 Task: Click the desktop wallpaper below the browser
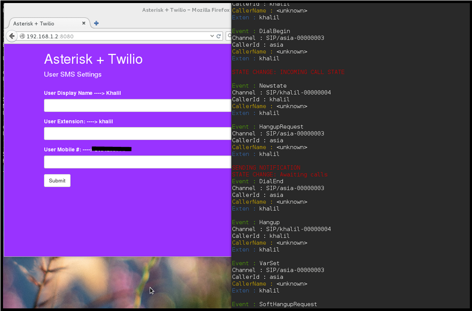[117, 283]
